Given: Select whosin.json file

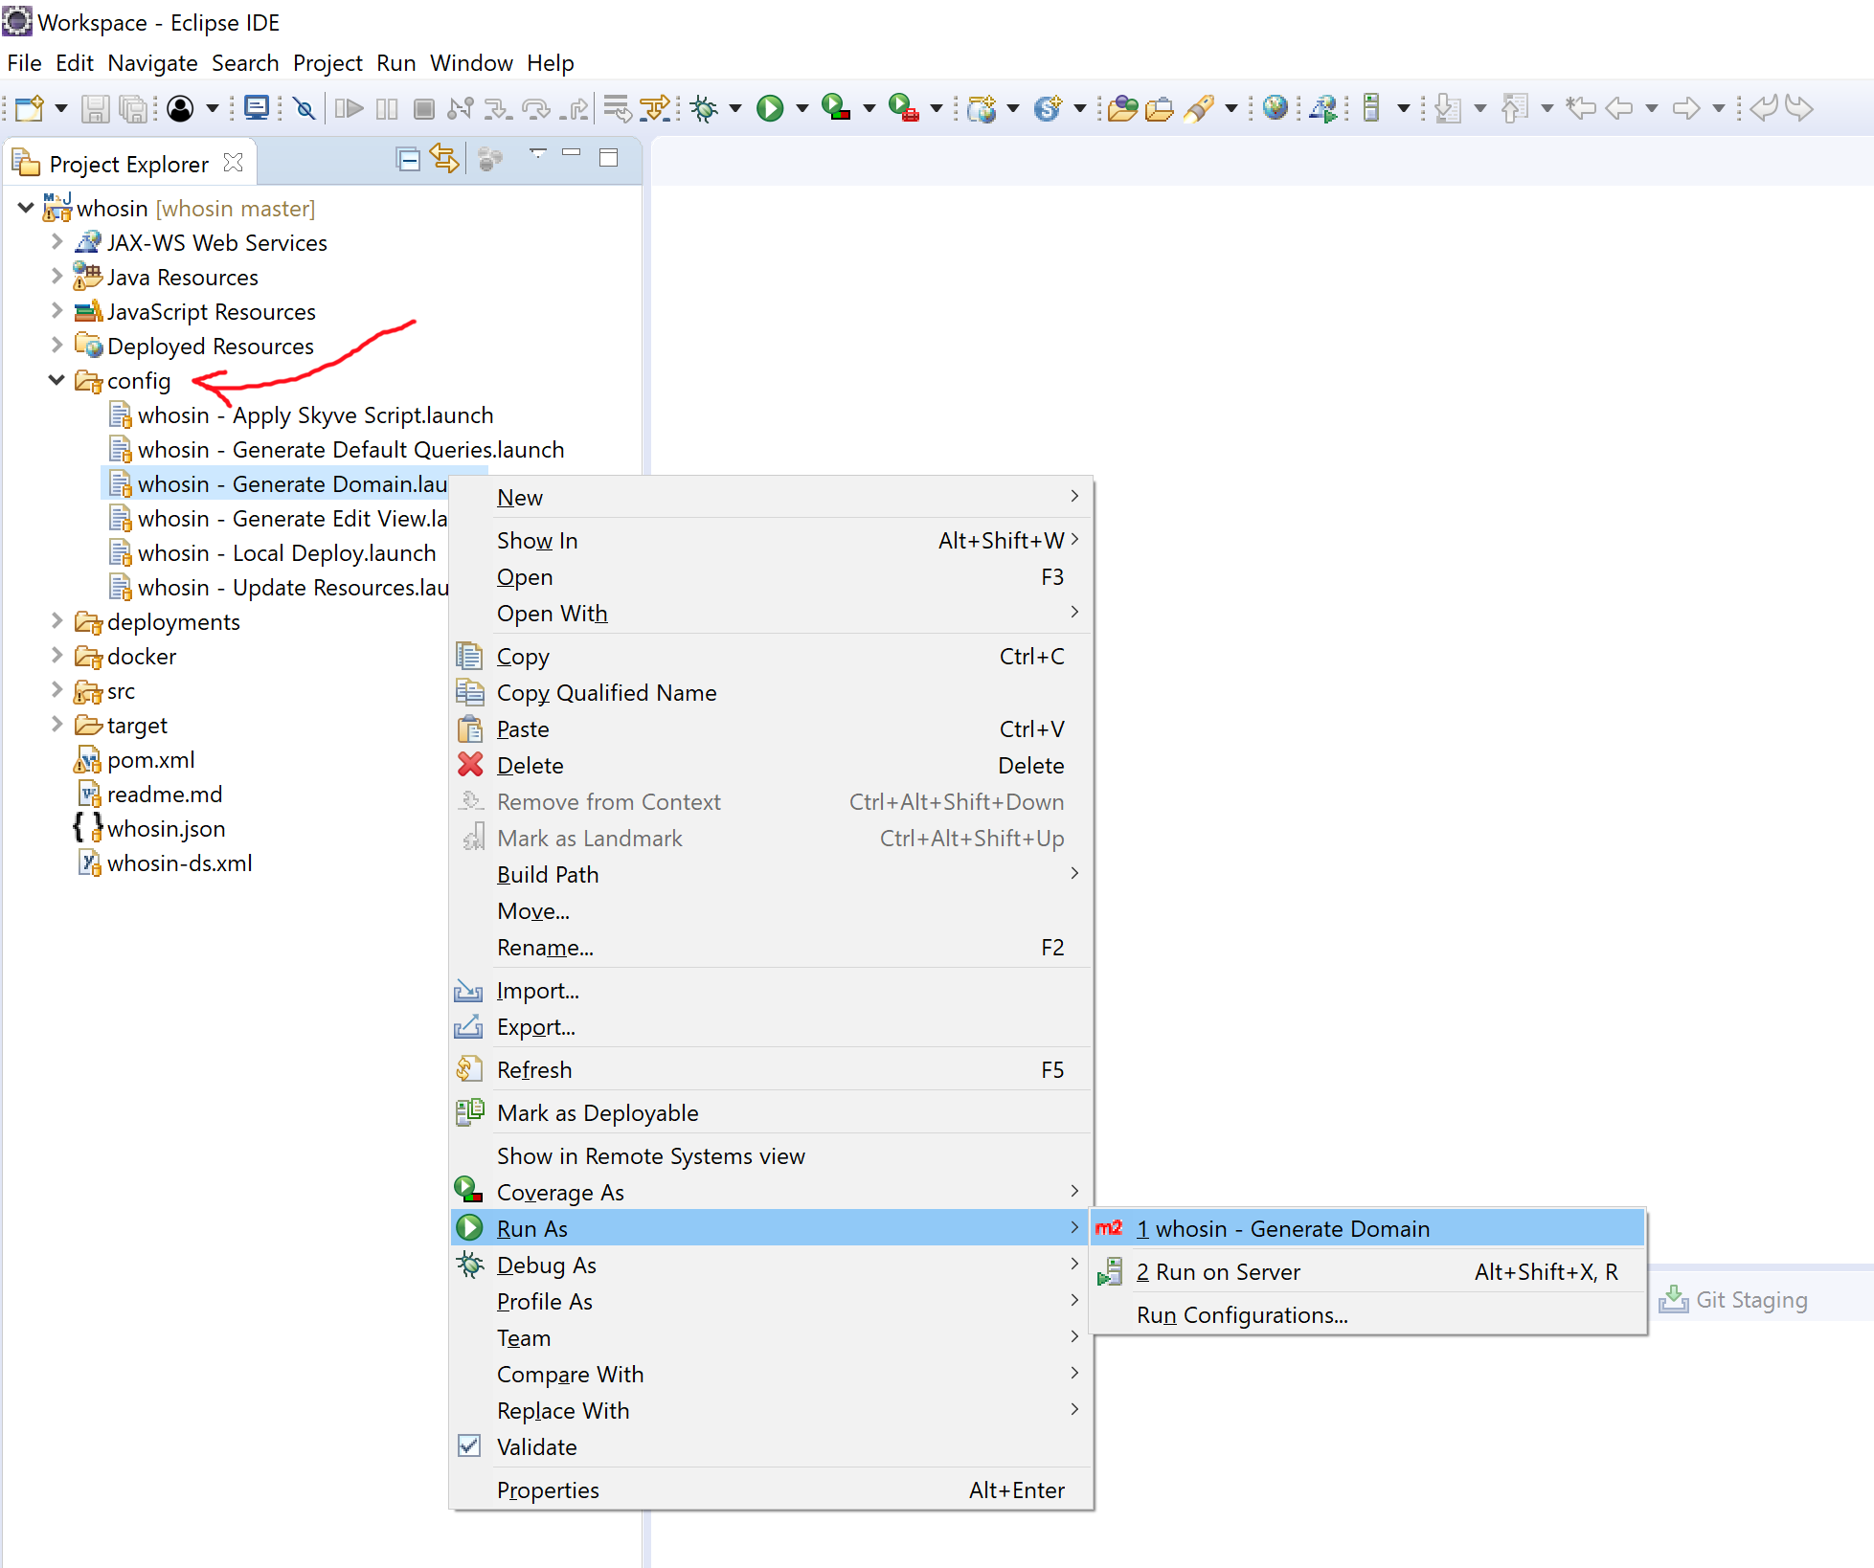Looking at the screenshot, I should pos(166,829).
